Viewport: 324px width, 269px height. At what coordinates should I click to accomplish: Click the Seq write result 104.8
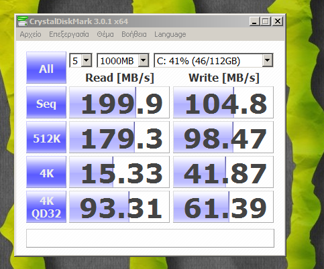coord(223,102)
